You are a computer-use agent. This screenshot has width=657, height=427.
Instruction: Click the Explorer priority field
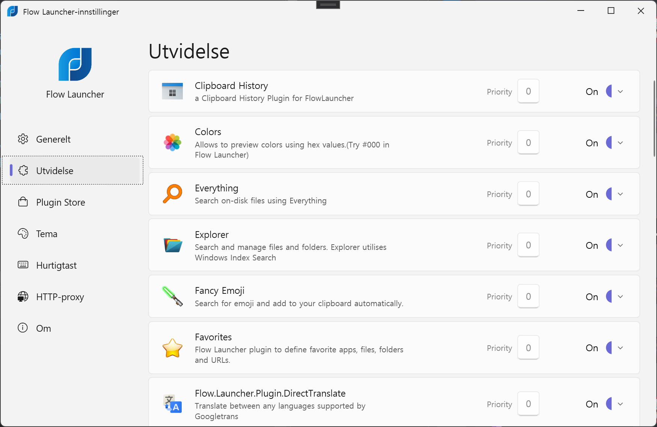click(x=528, y=245)
